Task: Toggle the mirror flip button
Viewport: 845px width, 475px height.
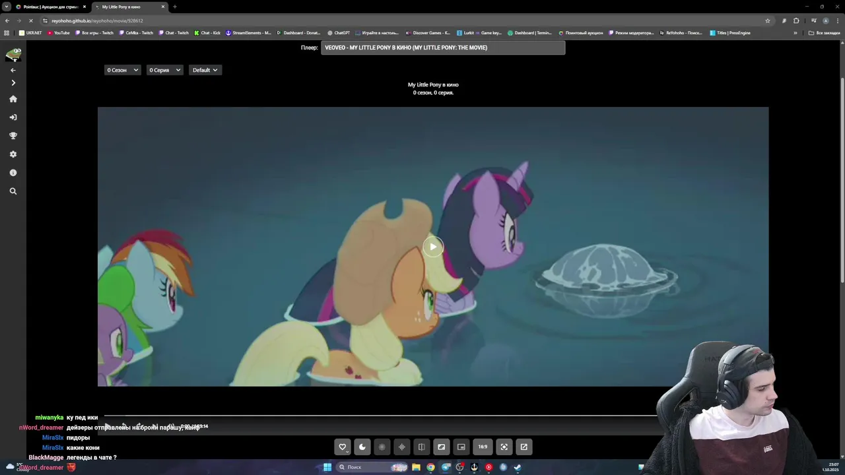Action: click(x=421, y=447)
